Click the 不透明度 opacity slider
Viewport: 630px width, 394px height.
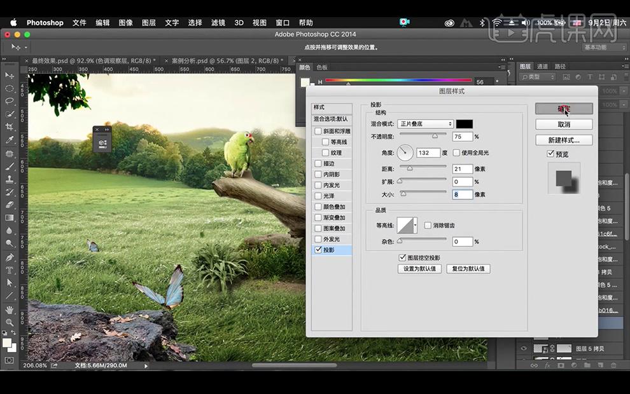pos(423,135)
